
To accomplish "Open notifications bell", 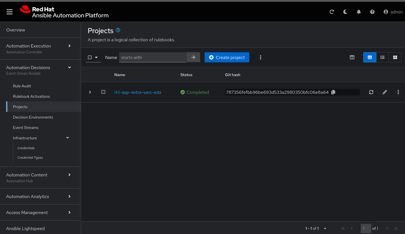I will (359, 12).
